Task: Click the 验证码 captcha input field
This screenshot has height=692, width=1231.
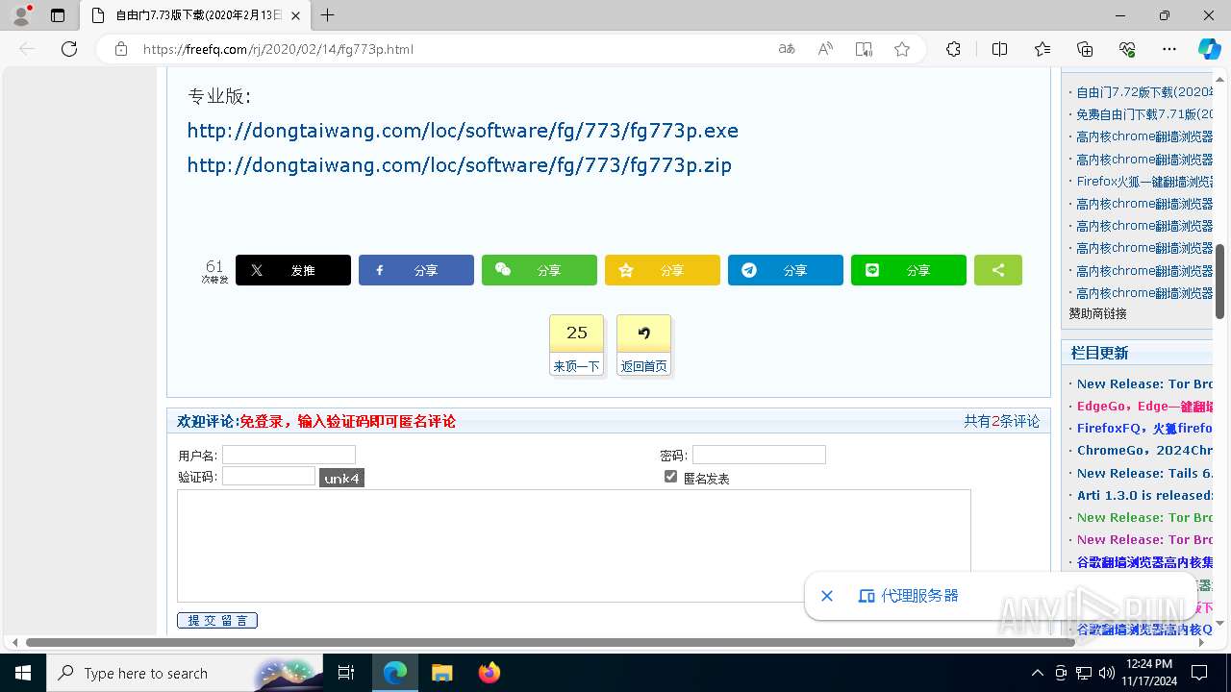Action: point(268,476)
